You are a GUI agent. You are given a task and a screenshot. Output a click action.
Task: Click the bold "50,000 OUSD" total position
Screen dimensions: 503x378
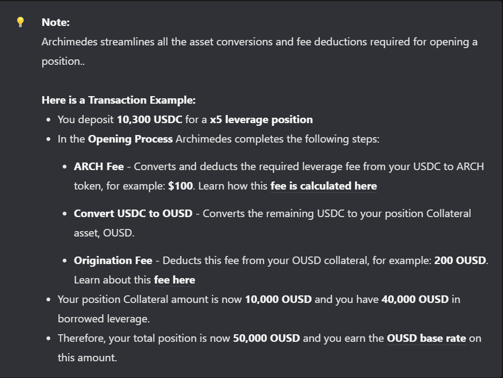coord(266,339)
